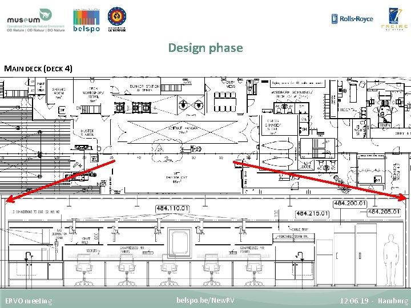
Task: Select the 'Design phase' slide title
Action: [205, 48]
